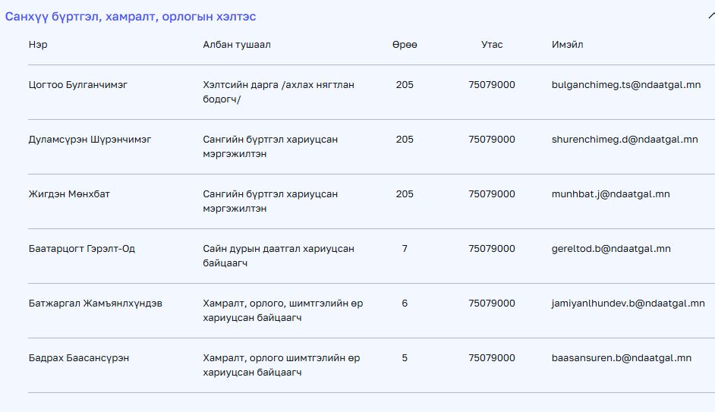The width and height of the screenshot is (715, 412).
Task: Select the munhbat.j@ndaatgal.mn email
Action: tap(610, 194)
